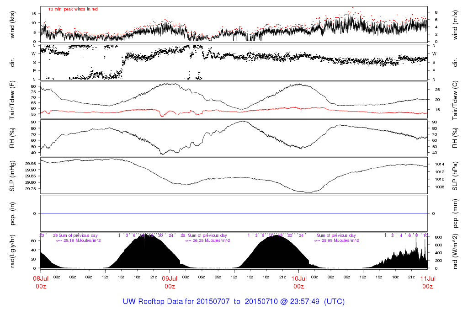Click the "11Jul" date marker on the time axis

coord(428,278)
